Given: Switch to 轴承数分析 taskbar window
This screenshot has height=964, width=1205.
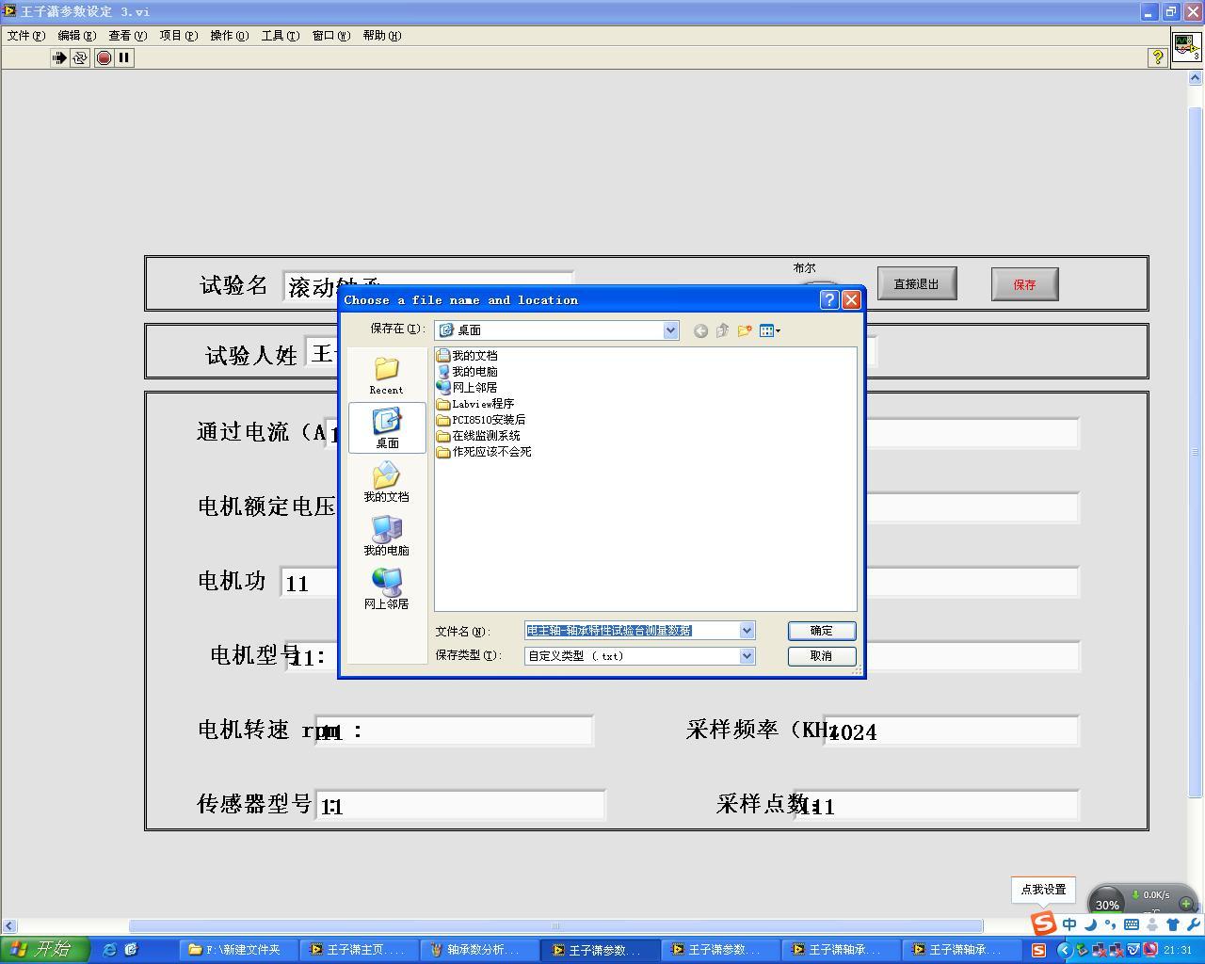Looking at the screenshot, I should coord(480,950).
